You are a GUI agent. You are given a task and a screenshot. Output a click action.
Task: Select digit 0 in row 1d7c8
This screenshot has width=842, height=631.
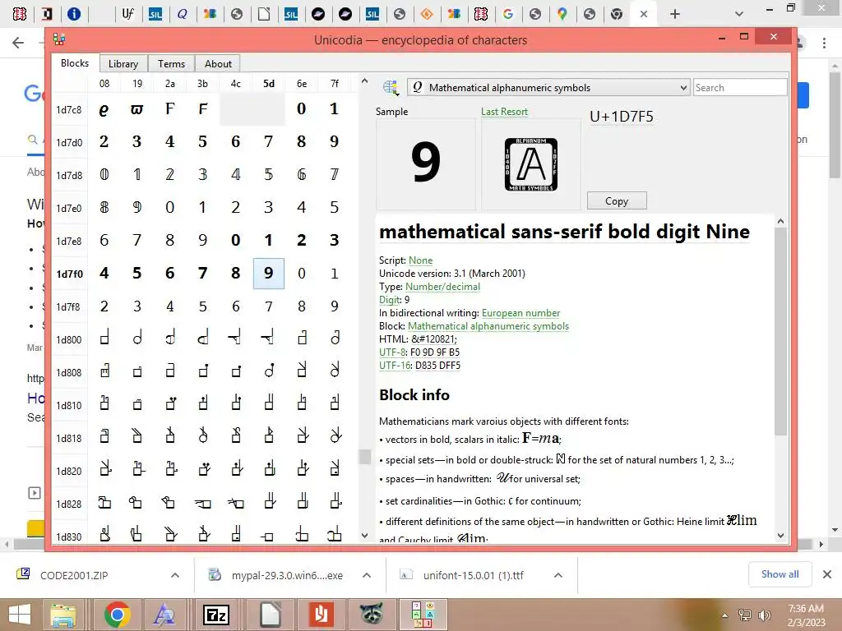(x=301, y=109)
